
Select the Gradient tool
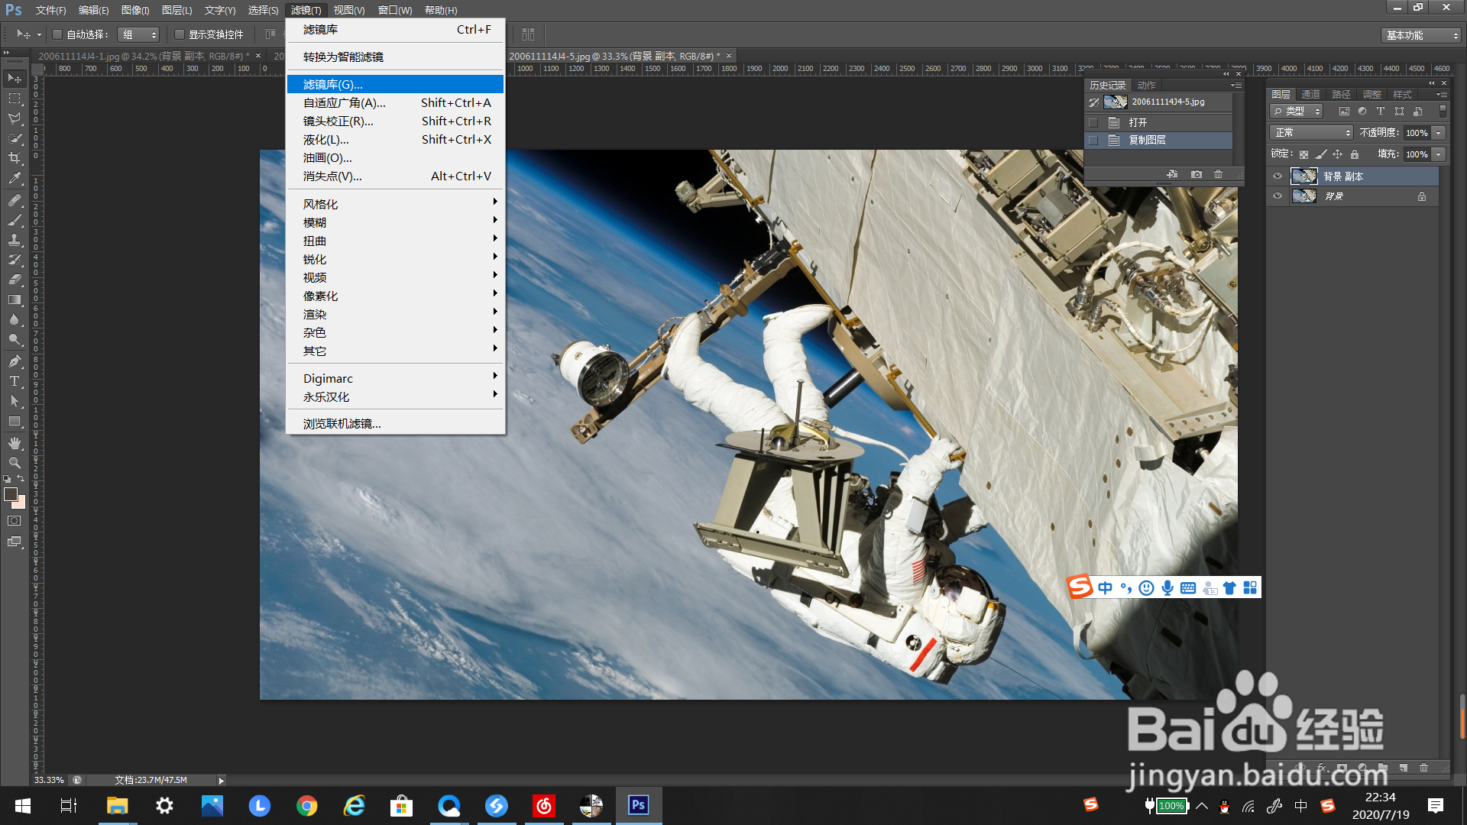tap(15, 300)
